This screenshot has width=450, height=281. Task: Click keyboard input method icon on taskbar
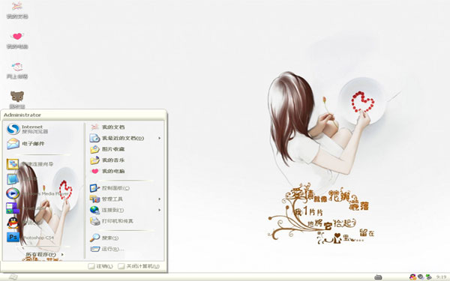(x=378, y=277)
